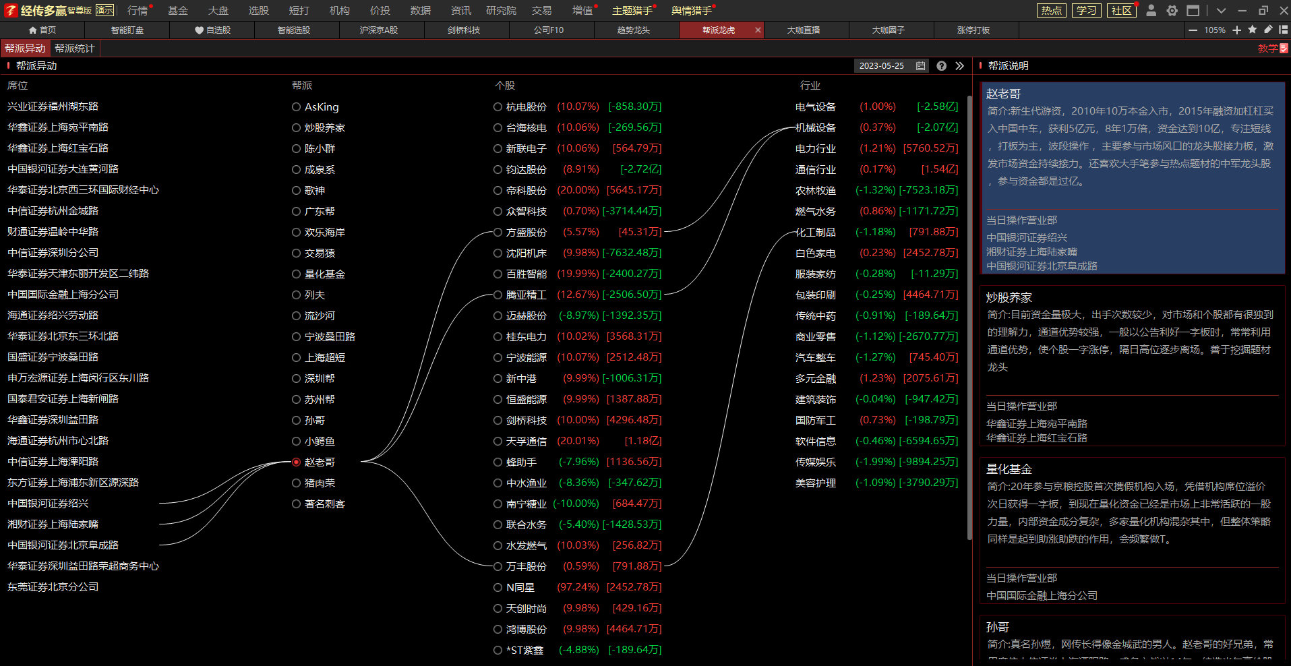The width and height of the screenshot is (1291, 666).
Task: Click the favorites star icon
Action: coord(1253,30)
